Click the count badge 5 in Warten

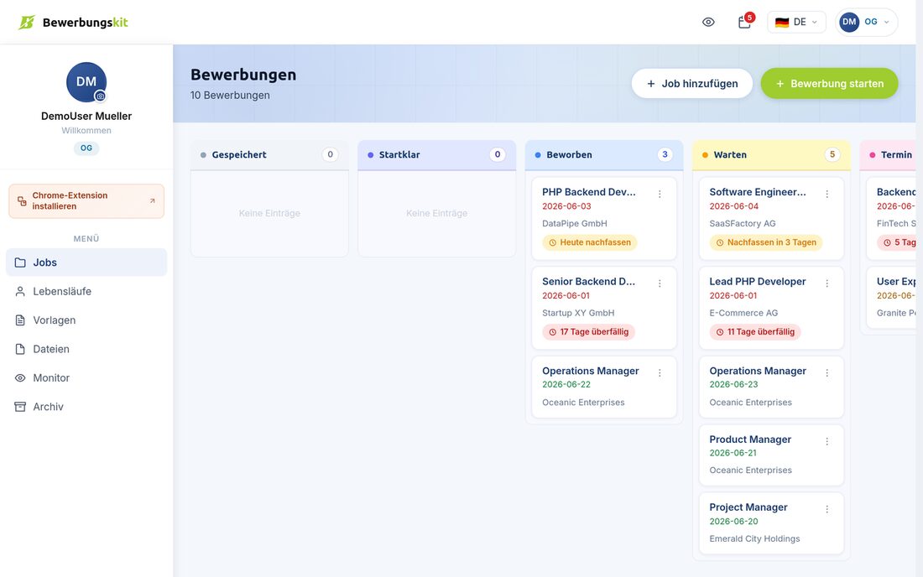point(832,154)
